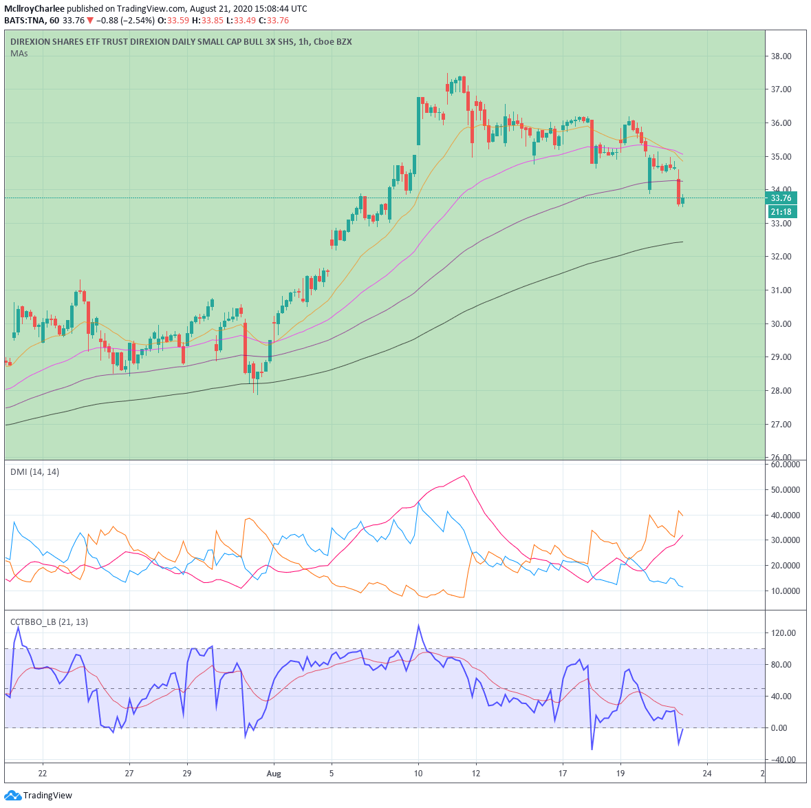Click the date label 24 on time axis

click(707, 774)
